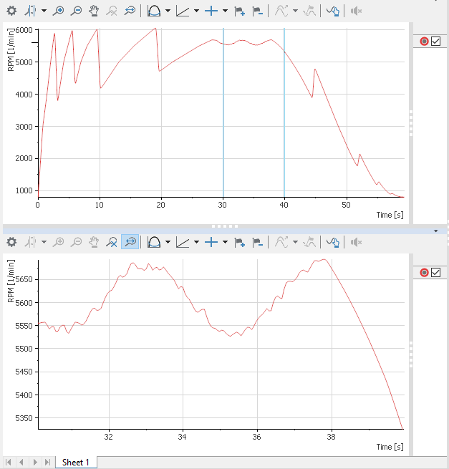449x469 pixels.
Task: Select the pan hand tool in top toolbar
Action: tap(94, 11)
